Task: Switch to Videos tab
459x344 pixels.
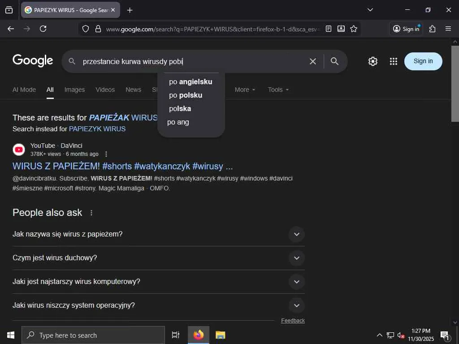Action: pyautogui.click(x=105, y=90)
